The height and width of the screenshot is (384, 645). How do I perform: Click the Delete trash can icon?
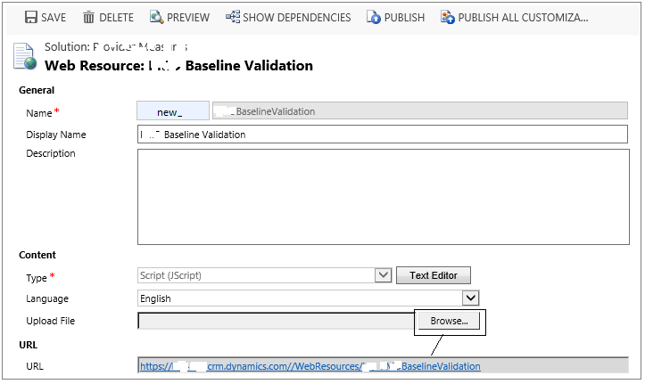(x=88, y=18)
